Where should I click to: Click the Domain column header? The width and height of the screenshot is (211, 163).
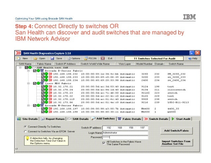[x=159, y=64]
